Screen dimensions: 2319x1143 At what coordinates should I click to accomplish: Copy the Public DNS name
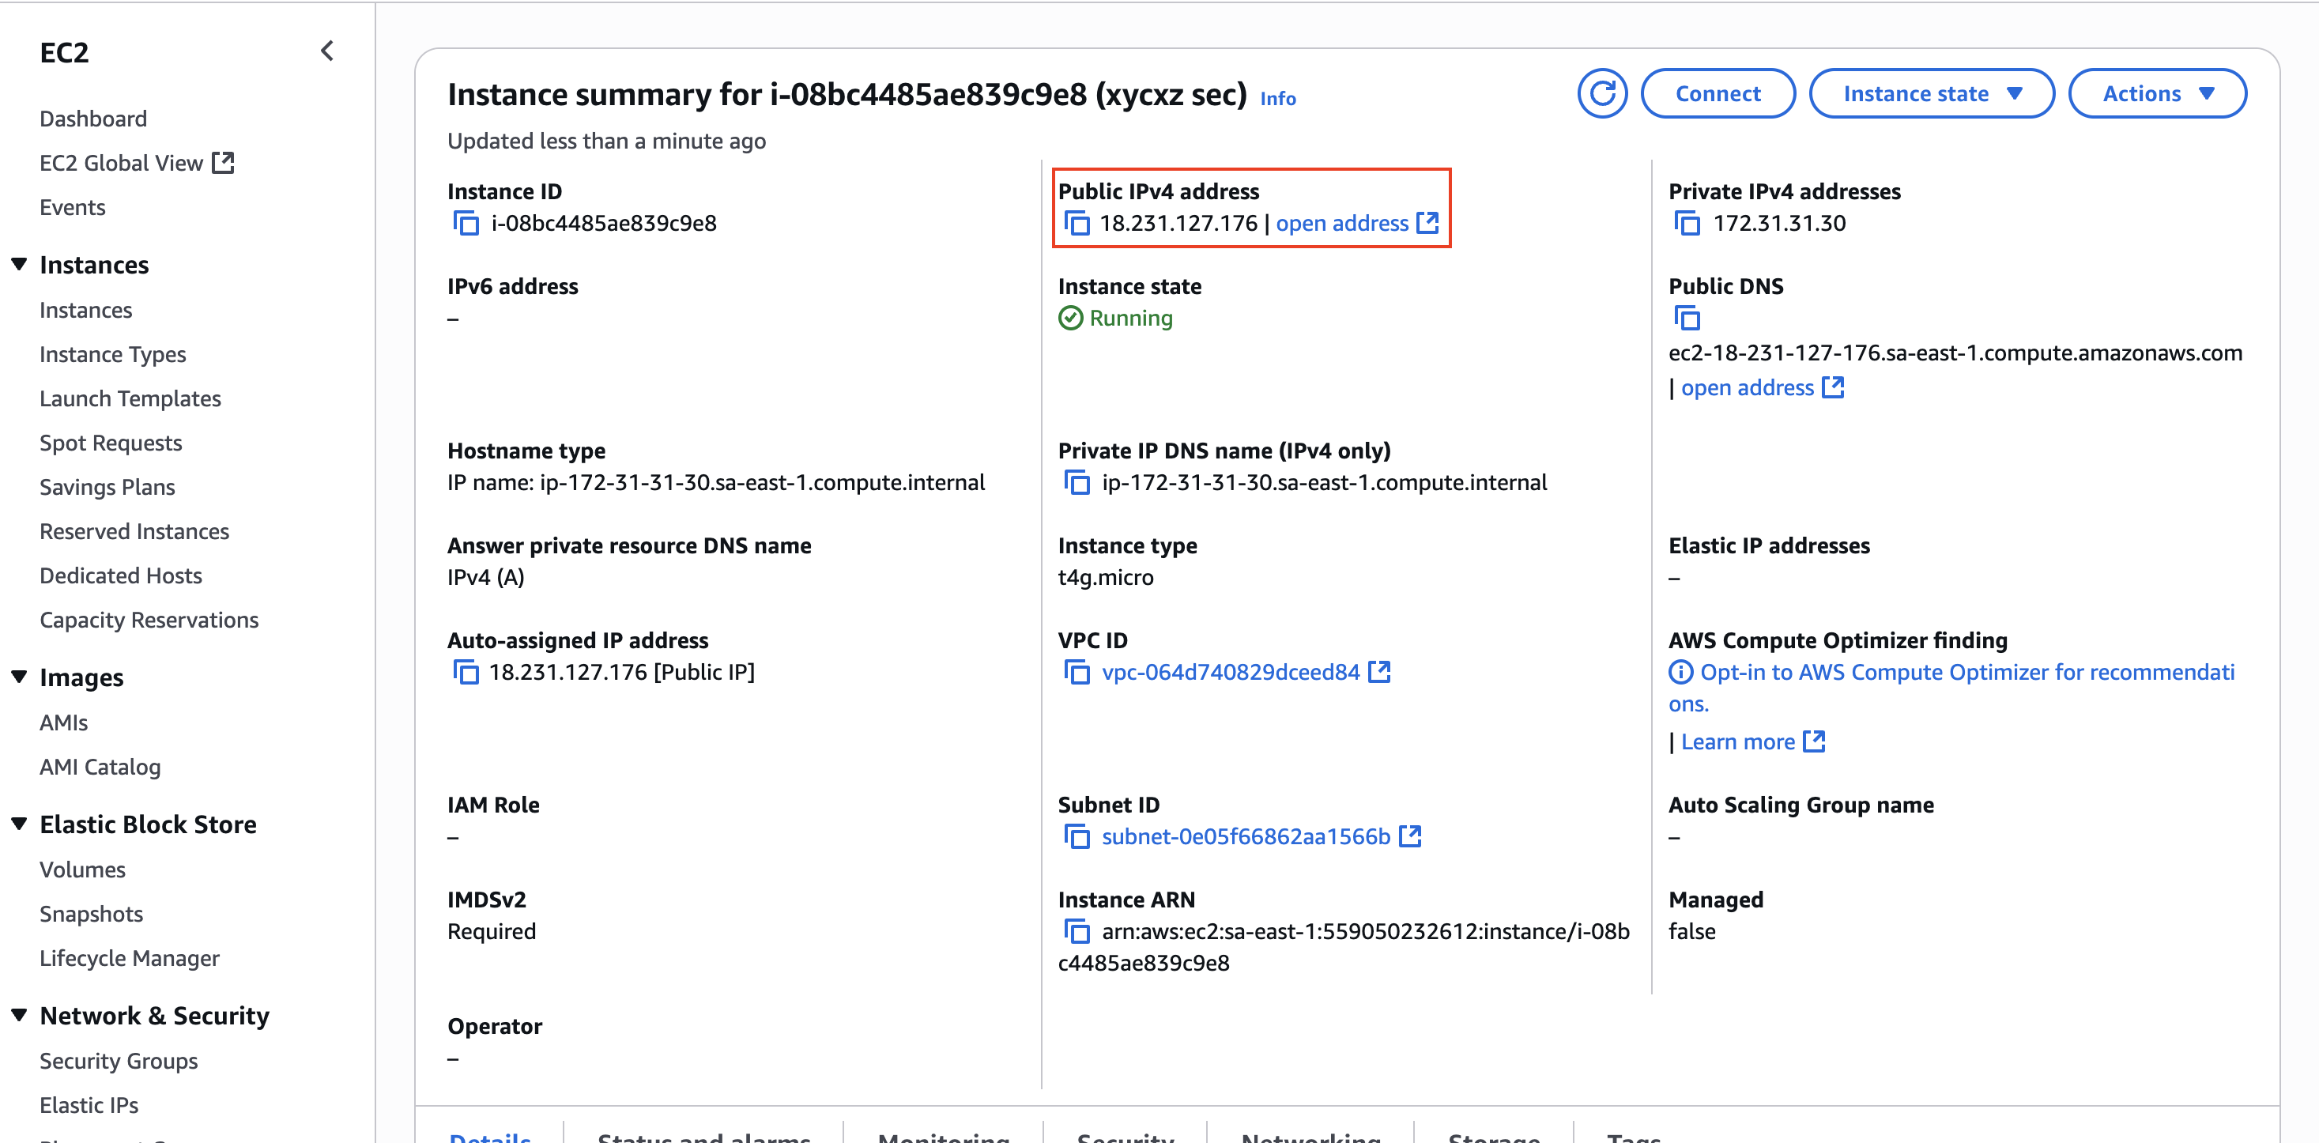point(1688,318)
